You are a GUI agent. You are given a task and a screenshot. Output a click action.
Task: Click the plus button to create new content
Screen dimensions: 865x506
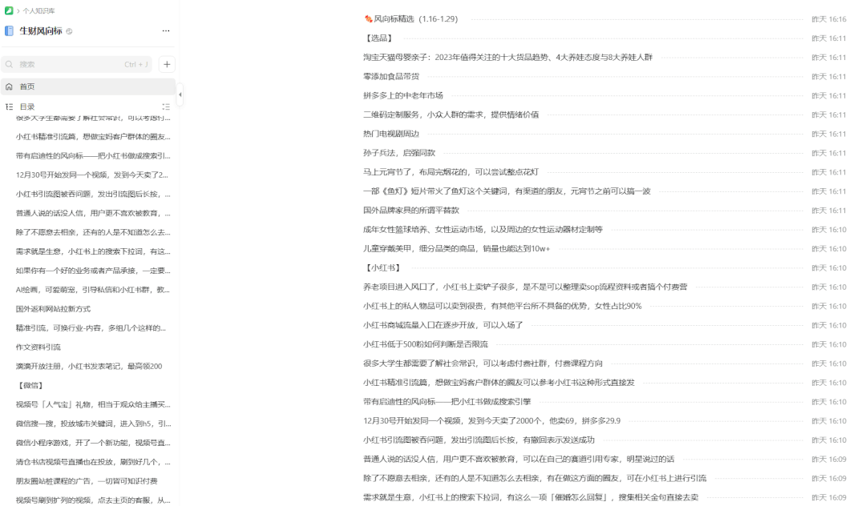pyautogui.click(x=168, y=65)
